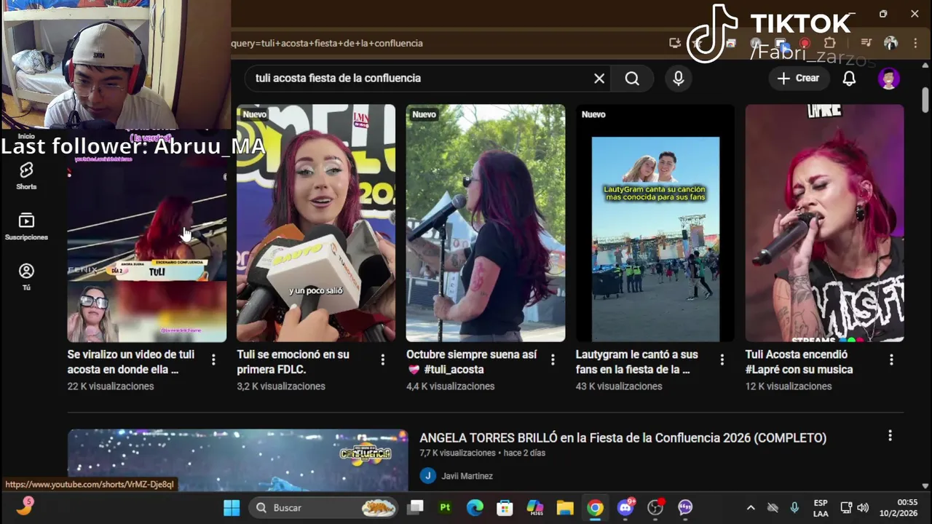Click the page vertical scrollbar
Viewport: 932px width, 524px height.
click(x=925, y=100)
